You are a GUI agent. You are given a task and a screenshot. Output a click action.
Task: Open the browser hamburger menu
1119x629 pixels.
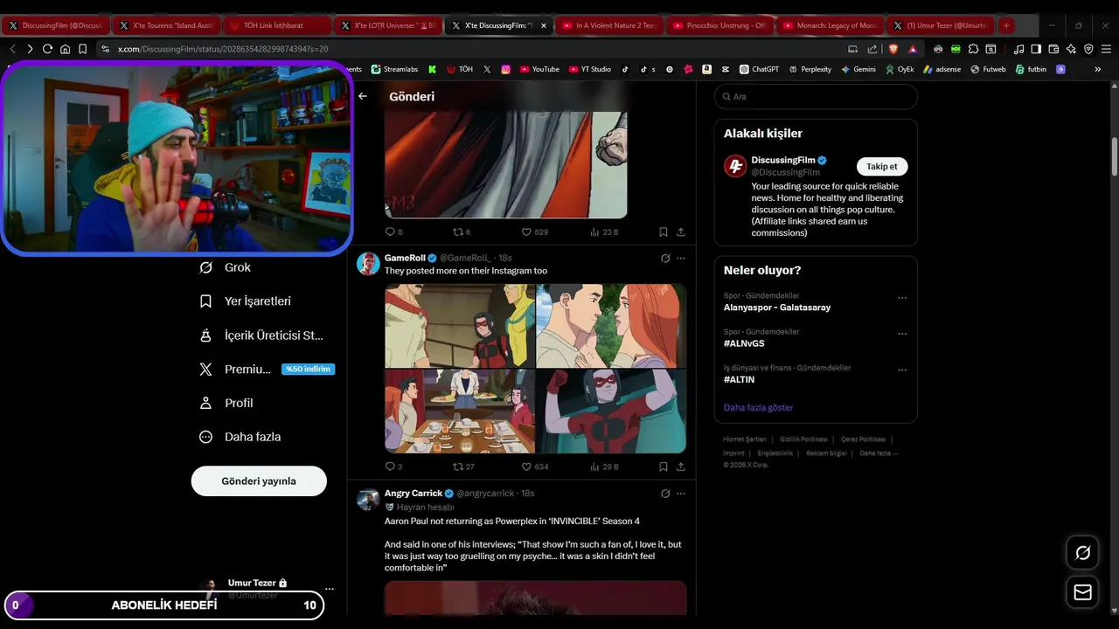click(x=1106, y=49)
